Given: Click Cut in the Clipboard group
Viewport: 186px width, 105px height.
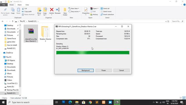Looking at the screenshot, I should pos(24,8).
